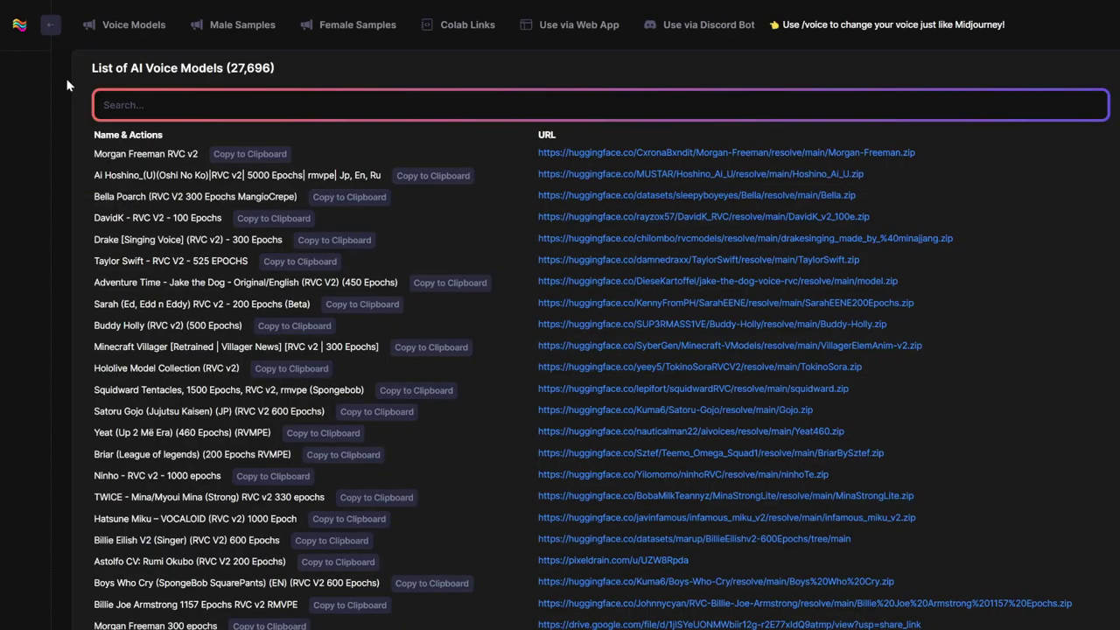Click the Discord icon in the navbar
This screenshot has width=1120, height=630.
(650, 24)
